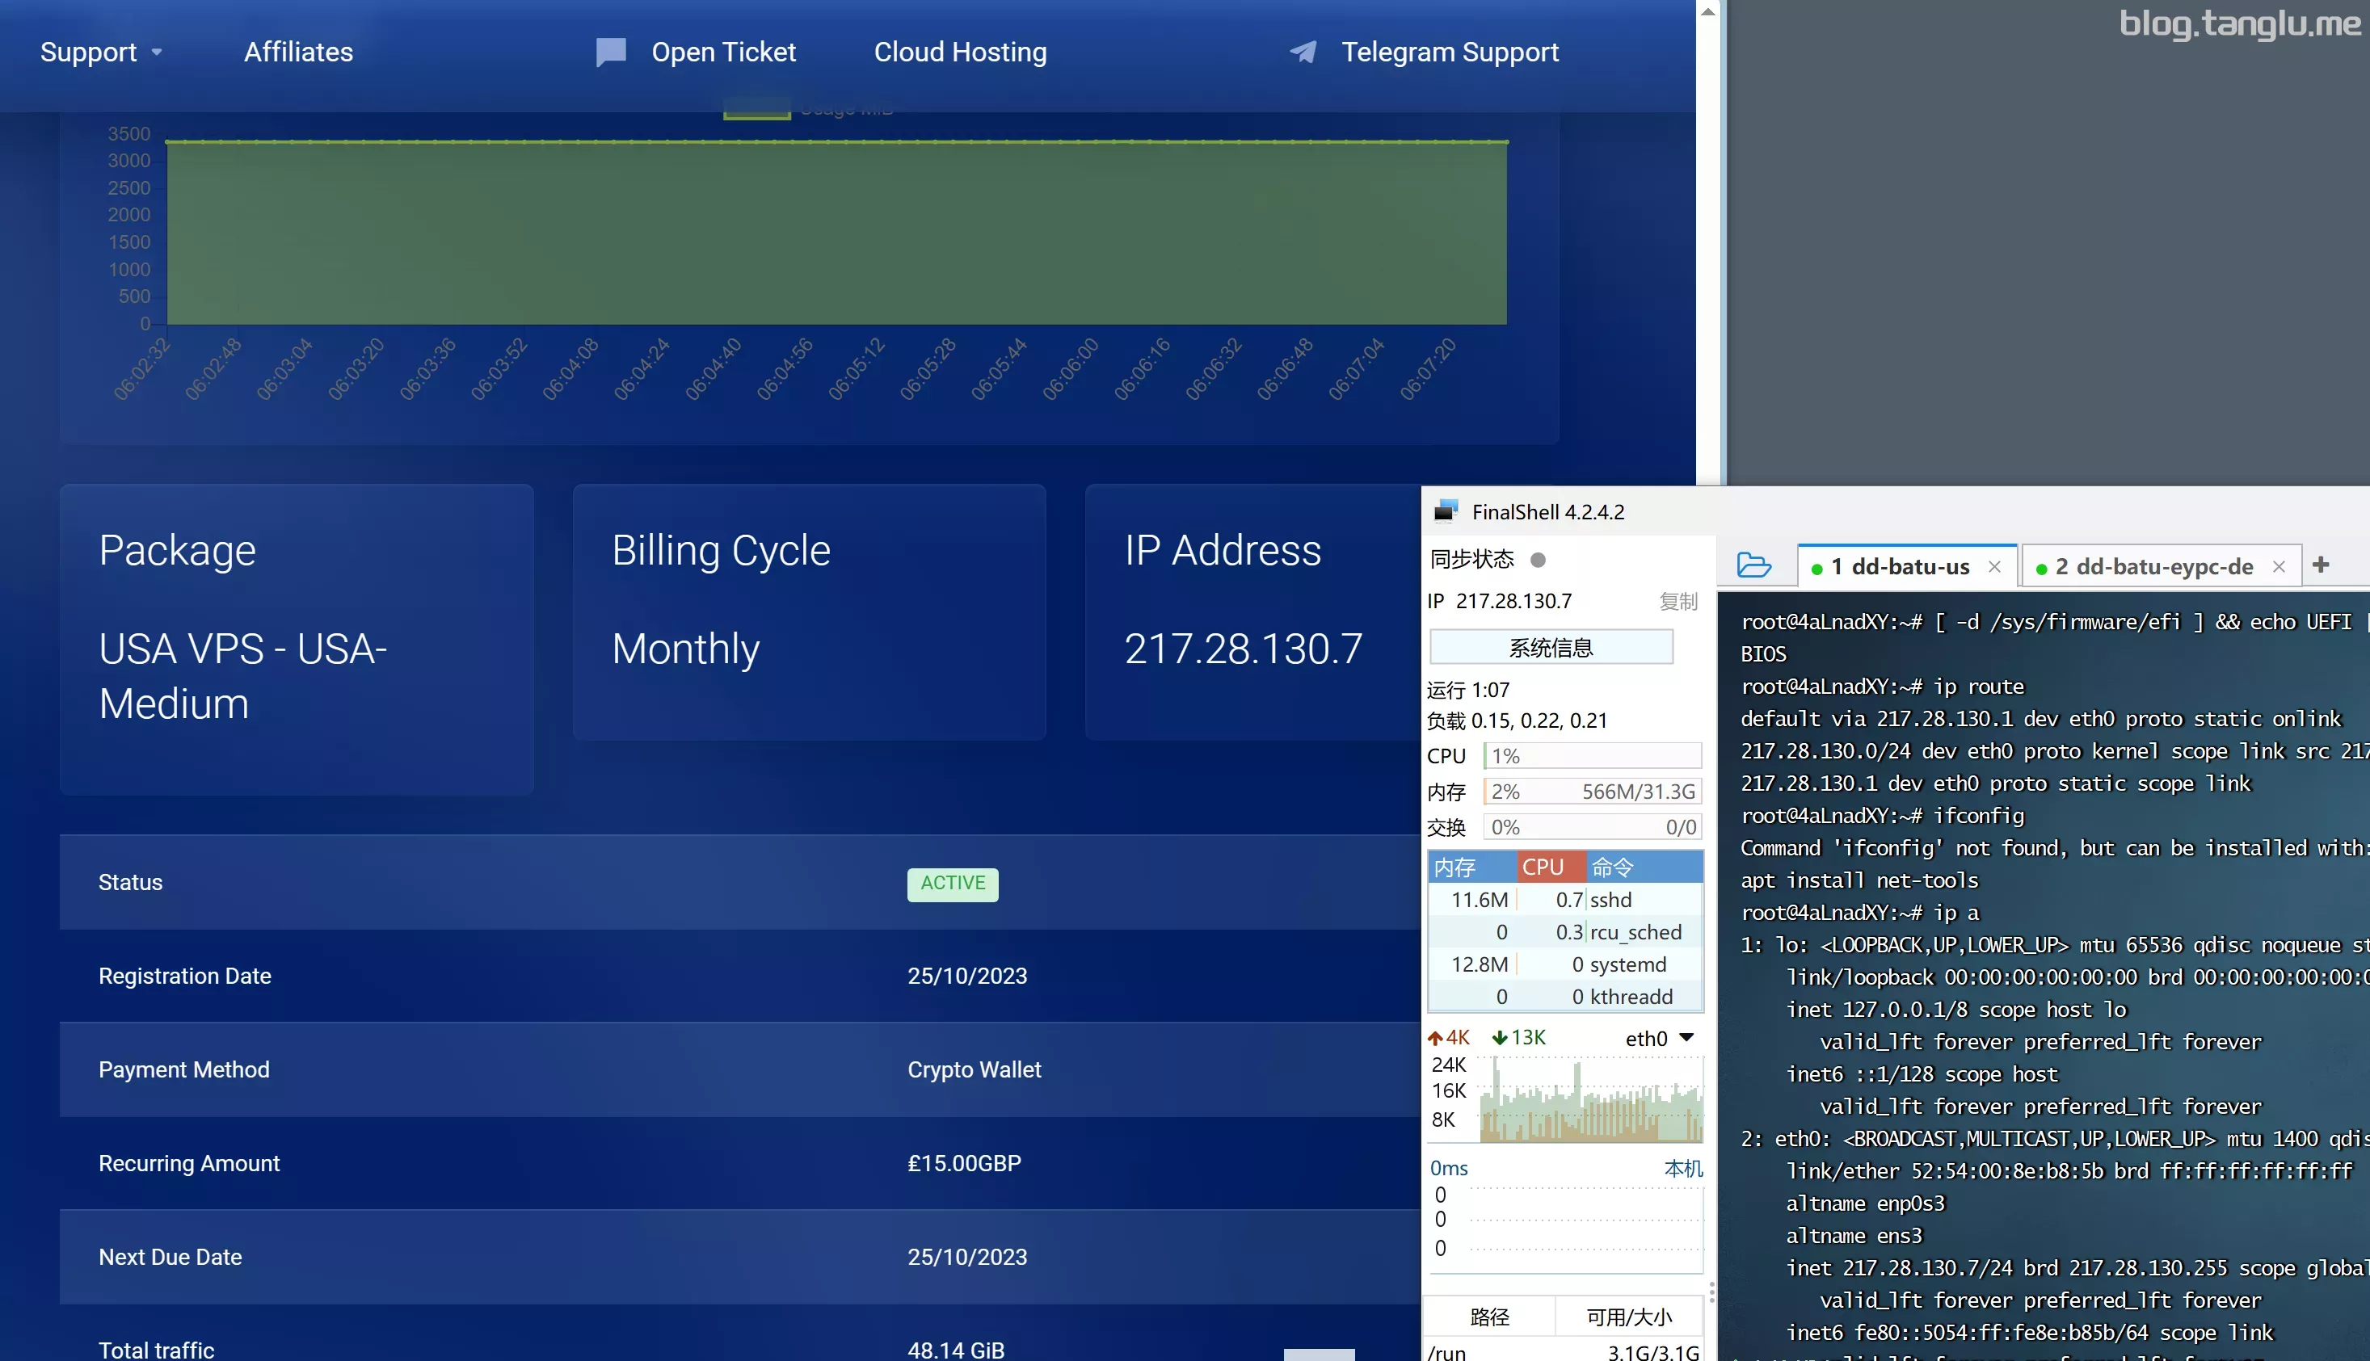Open the eth0 network interface dropdown

1660,1038
